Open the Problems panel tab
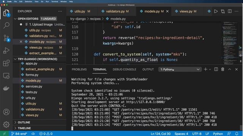 (x=79, y=70)
